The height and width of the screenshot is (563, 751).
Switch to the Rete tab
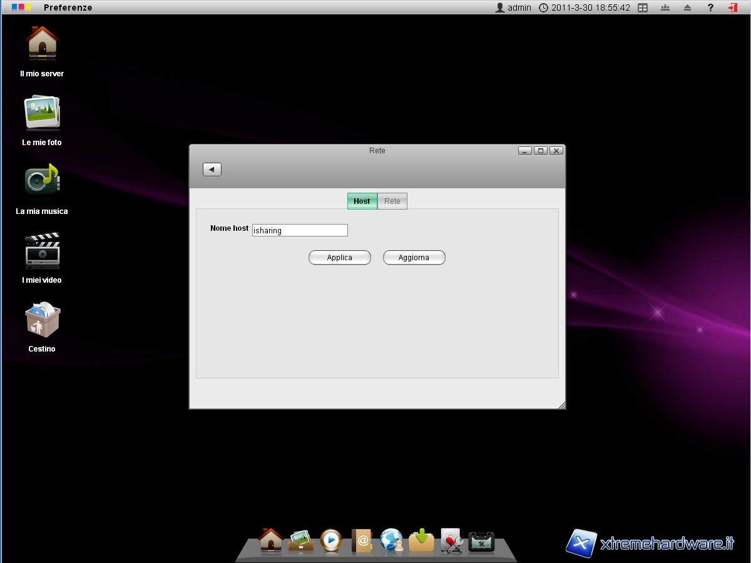click(392, 201)
